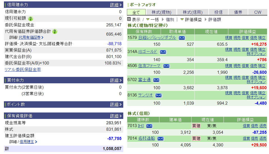Viewport: 269px width, 154px height.
Task: Click the mail icon next to 名村造船
Action: pyautogui.click(x=160, y=138)
